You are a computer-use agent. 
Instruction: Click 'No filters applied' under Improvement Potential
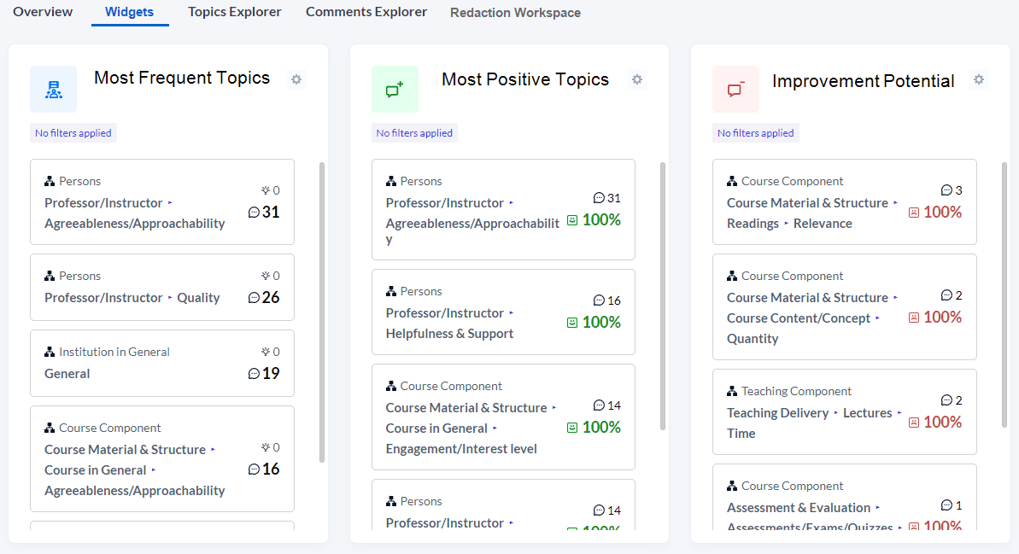[755, 133]
